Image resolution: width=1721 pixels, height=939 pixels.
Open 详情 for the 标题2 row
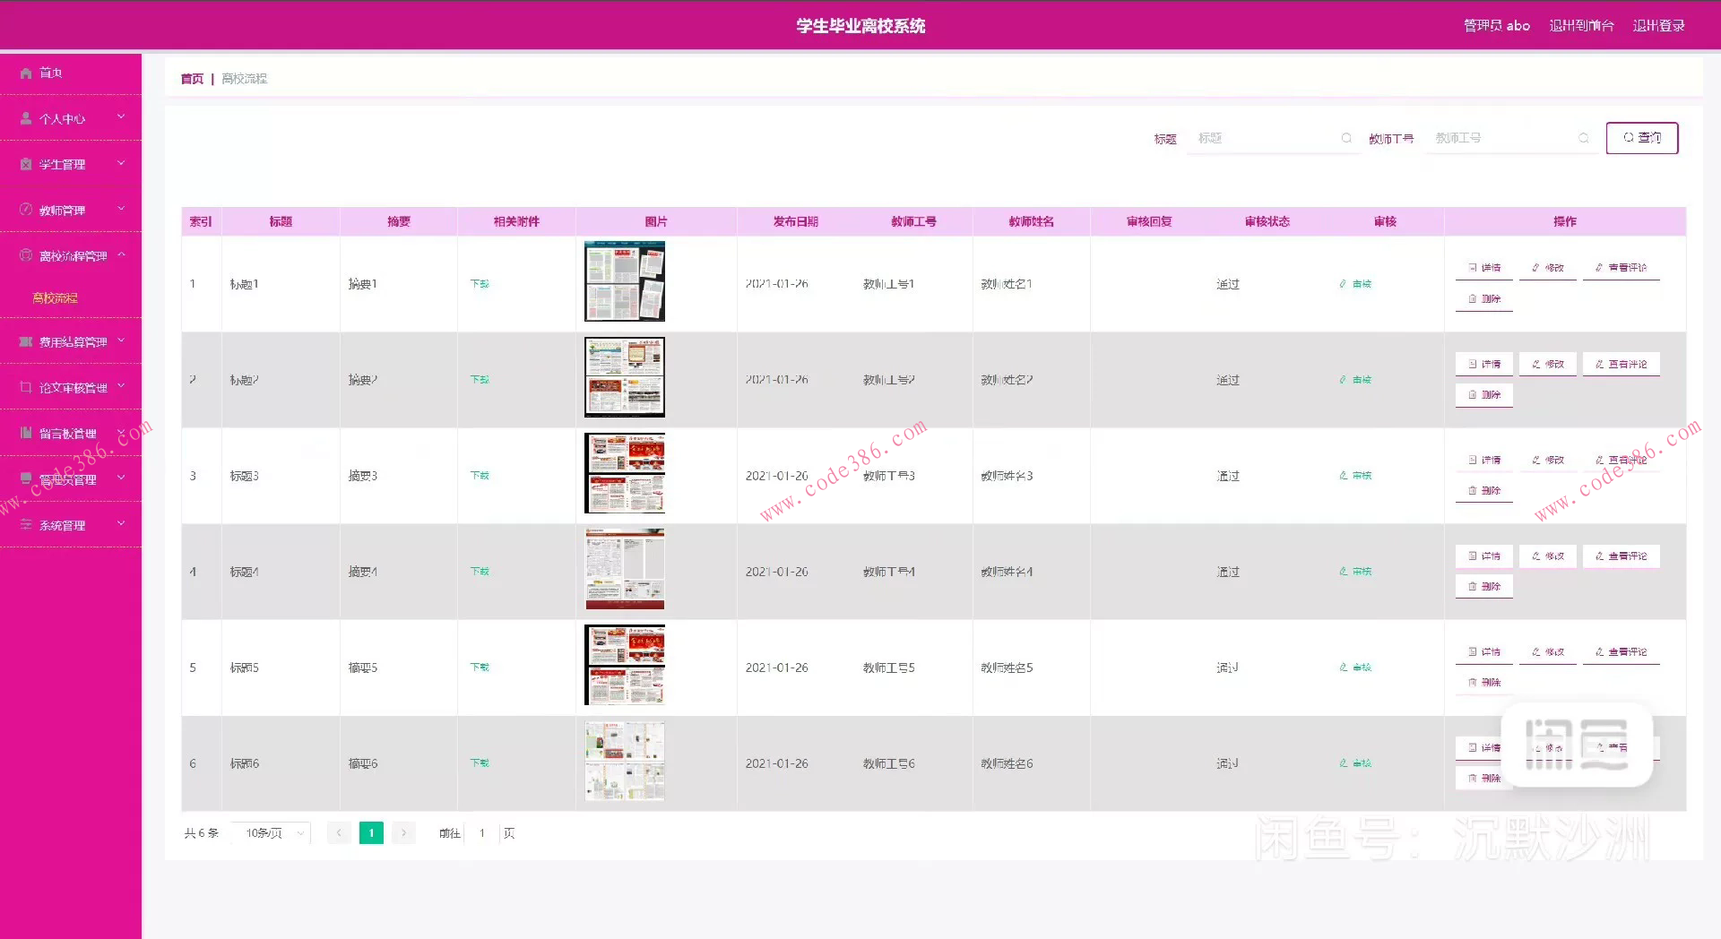pyautogui.click(x=1484, y=364)
